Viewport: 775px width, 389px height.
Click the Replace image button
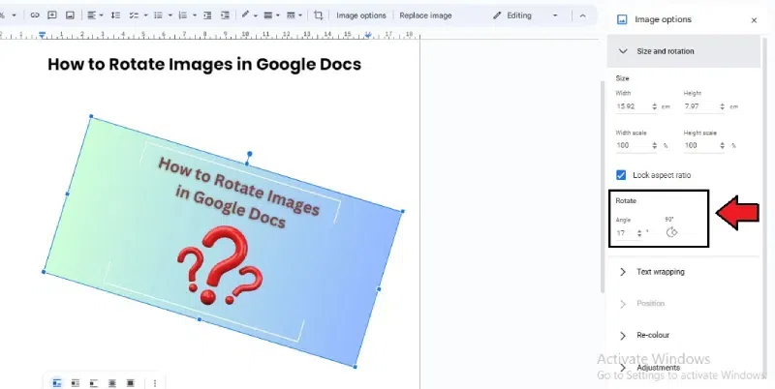click(425, 15)
